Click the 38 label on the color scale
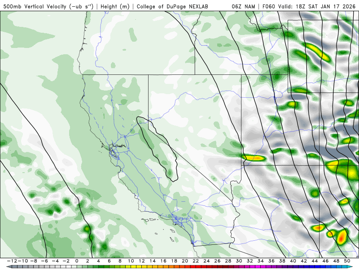Screen dimensions: 359x269 click(282, 261)
